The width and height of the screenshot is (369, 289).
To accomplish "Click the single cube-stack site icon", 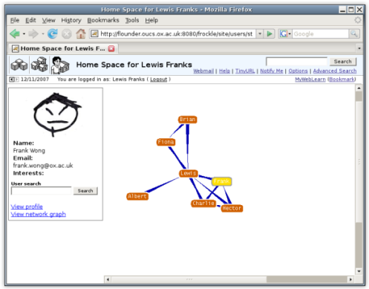I will (x=19, y=65).
